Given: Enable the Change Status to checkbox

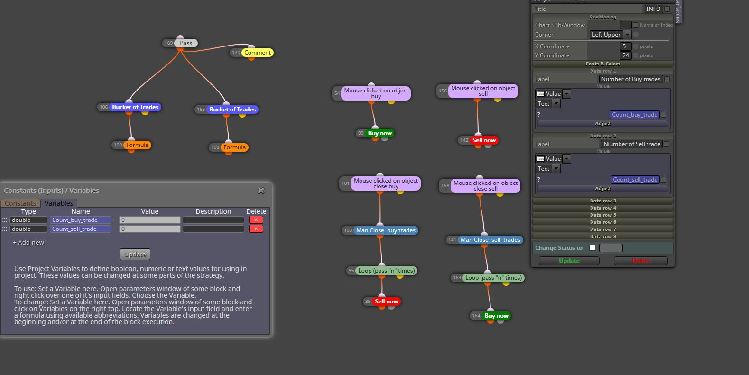Looking at the screenshot, I should click(x=592, y=248).
